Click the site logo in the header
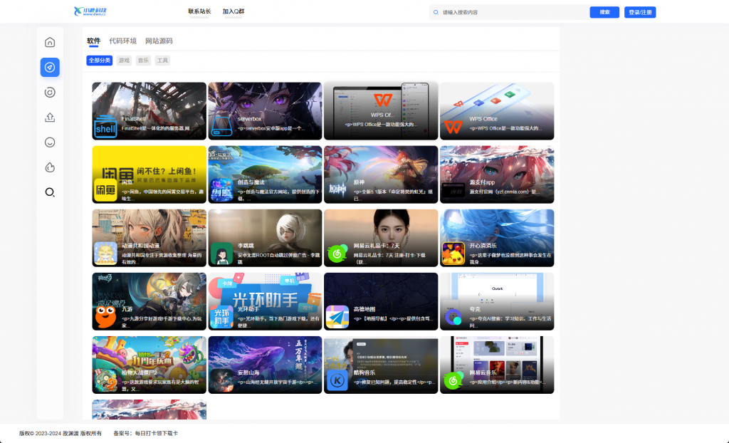The image size is (729, 443). [90, 11]
